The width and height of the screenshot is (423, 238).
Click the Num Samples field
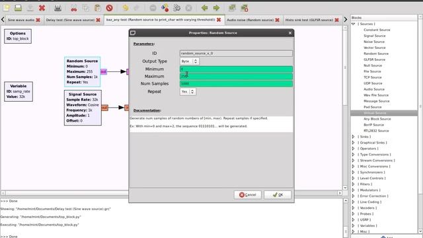[236, 84]
